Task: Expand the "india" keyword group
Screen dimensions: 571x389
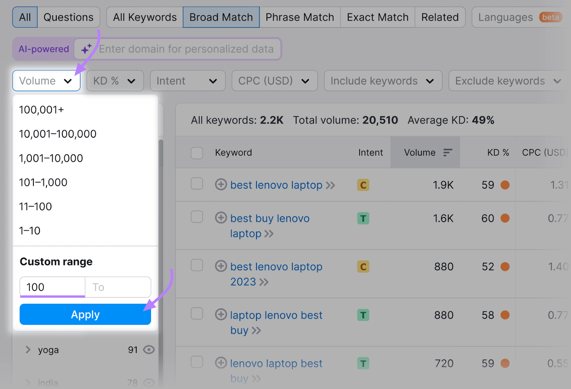Action: pos(28,382)
